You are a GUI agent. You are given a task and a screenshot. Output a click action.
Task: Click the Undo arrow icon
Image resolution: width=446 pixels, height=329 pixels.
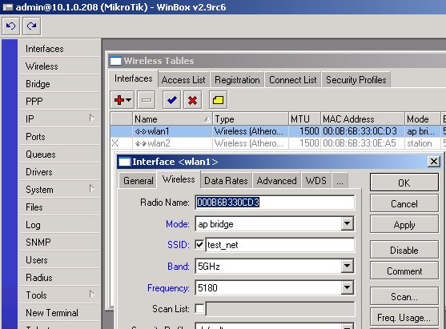pyautogui.click(x=10, y=26)
